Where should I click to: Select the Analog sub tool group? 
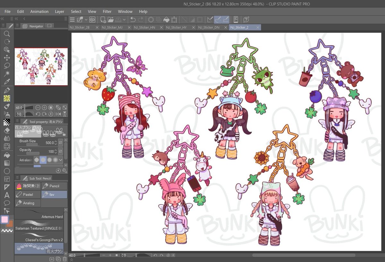click(x=28, y=203)
